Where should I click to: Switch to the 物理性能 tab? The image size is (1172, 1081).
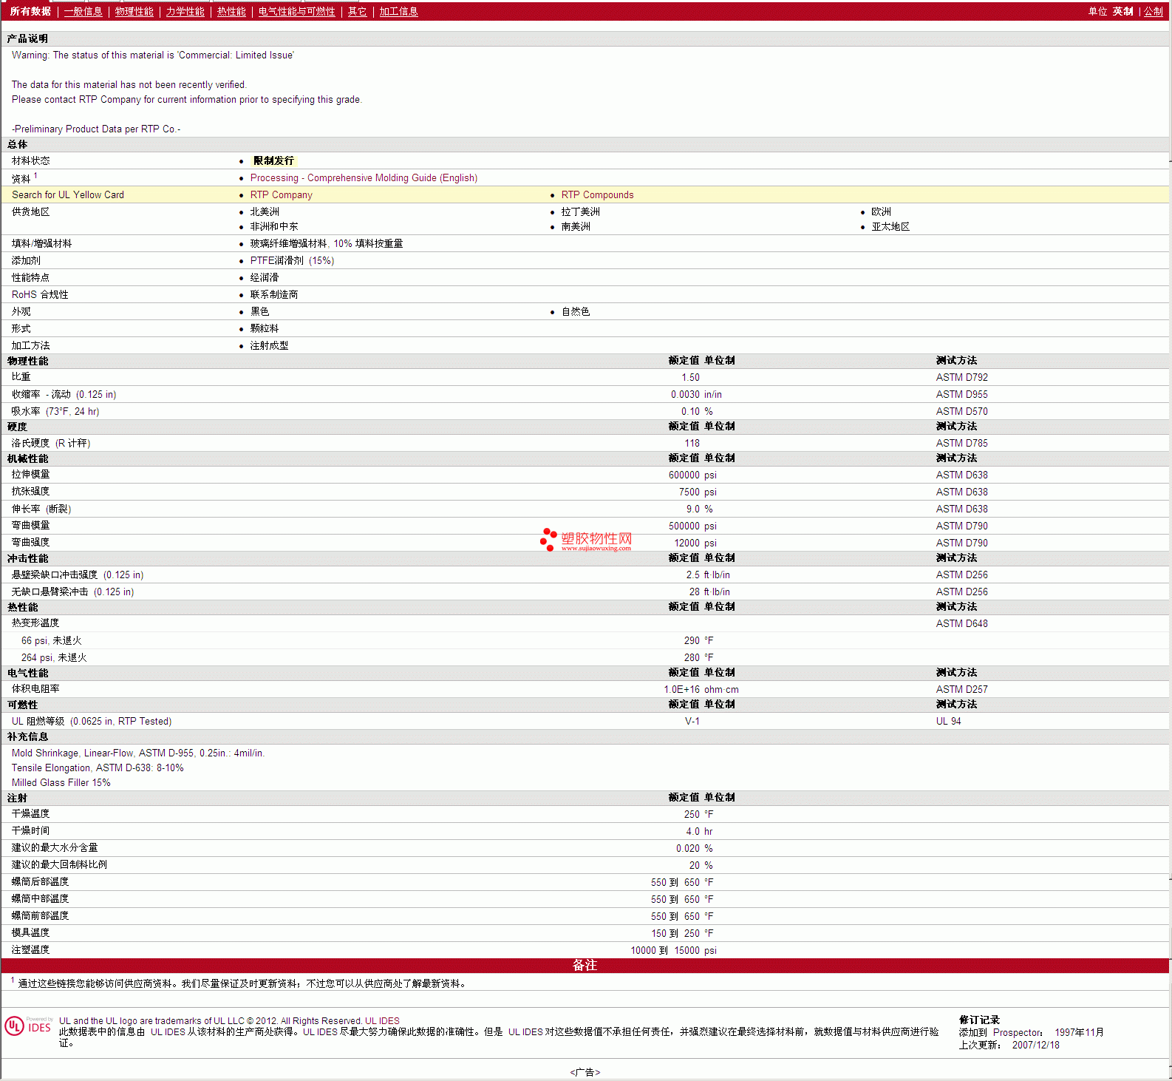click(x=134, y=11)
